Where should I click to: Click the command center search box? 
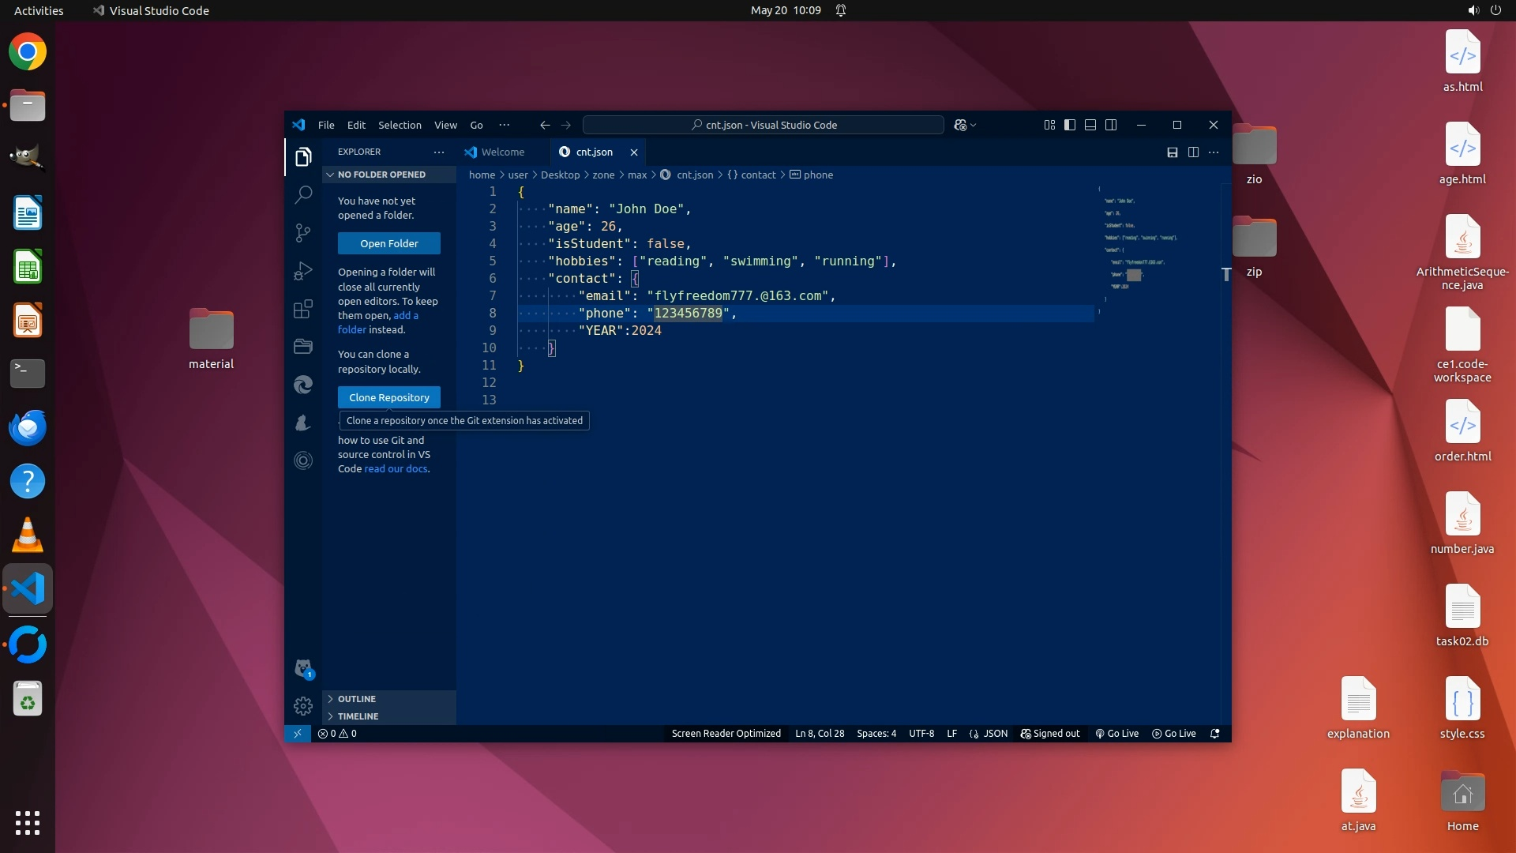[x=763, y=125]
